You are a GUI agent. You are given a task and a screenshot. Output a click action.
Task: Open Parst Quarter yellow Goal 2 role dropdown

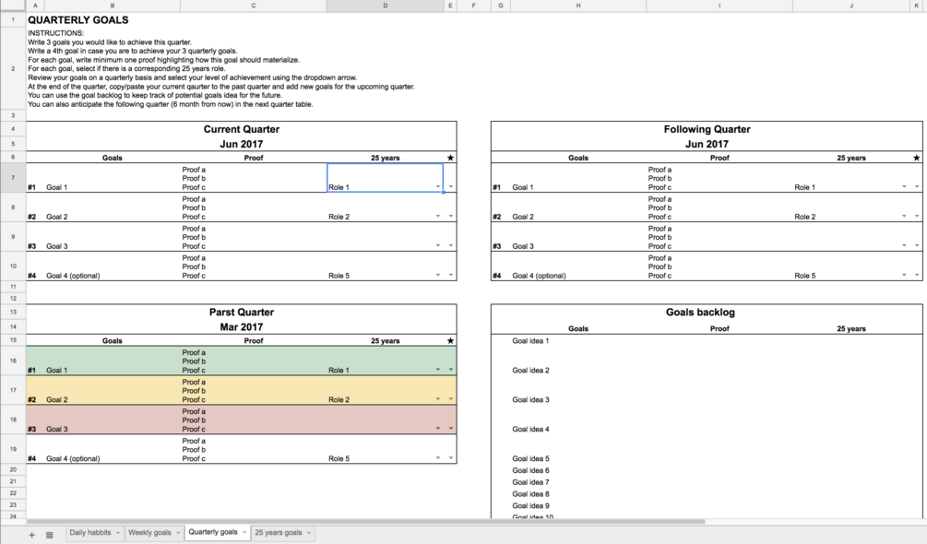point(438,399)
